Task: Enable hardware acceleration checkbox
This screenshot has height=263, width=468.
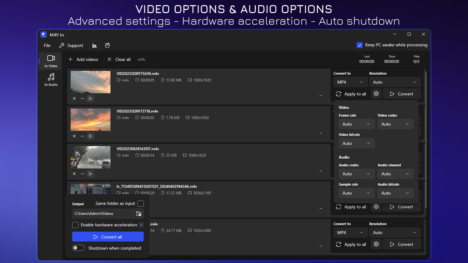Action: [x=75, y=225]
